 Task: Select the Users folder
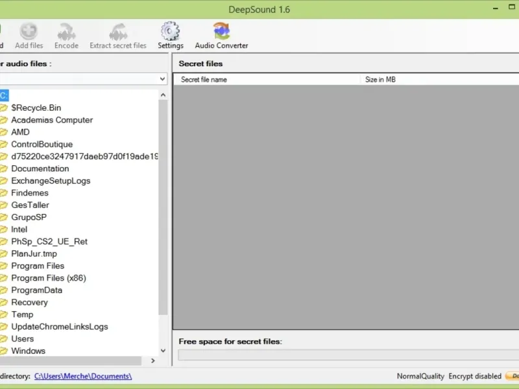tap(23, 338)
